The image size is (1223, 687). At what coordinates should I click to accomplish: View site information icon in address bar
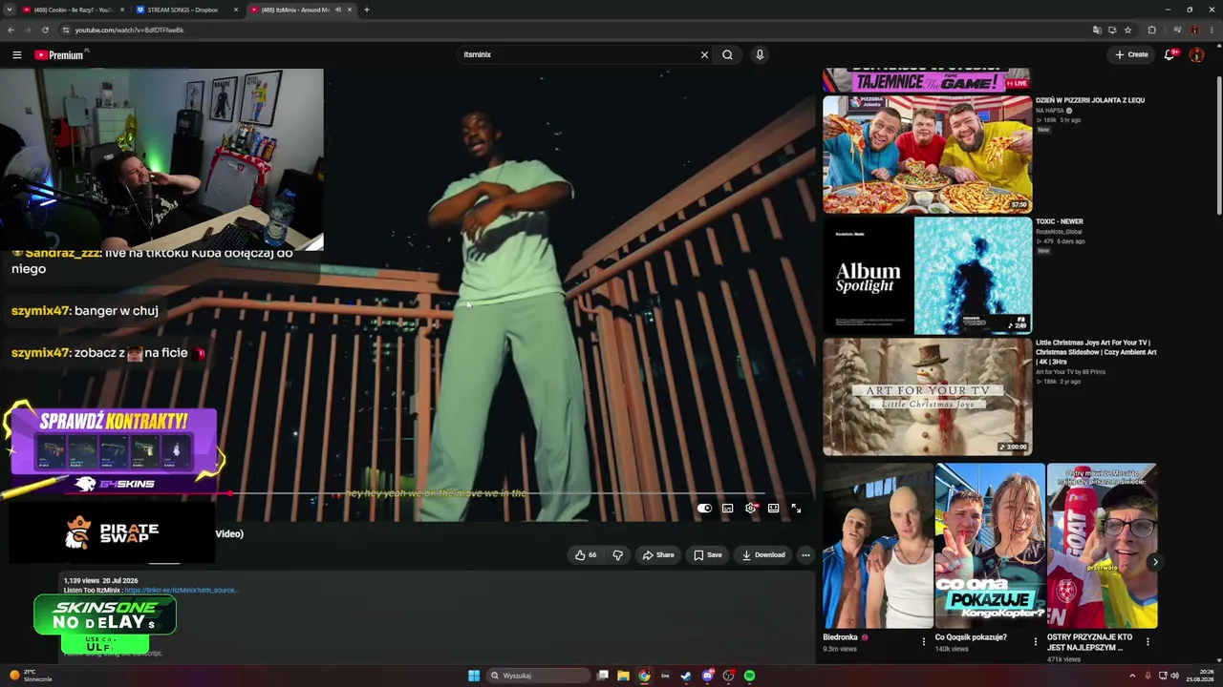point(67,30)
